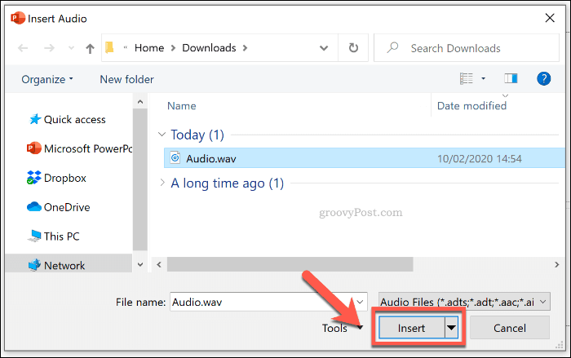Click the Up one level arrow
The height and width of the screenshot is (358, 571).
click(90, 48)
